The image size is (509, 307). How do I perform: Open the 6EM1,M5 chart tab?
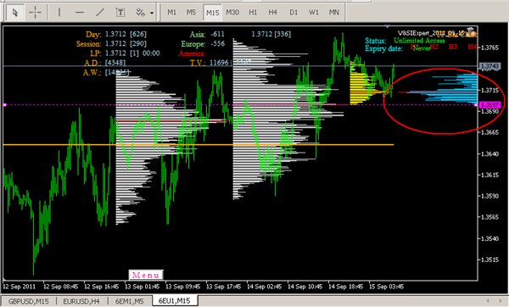point(130,301)
